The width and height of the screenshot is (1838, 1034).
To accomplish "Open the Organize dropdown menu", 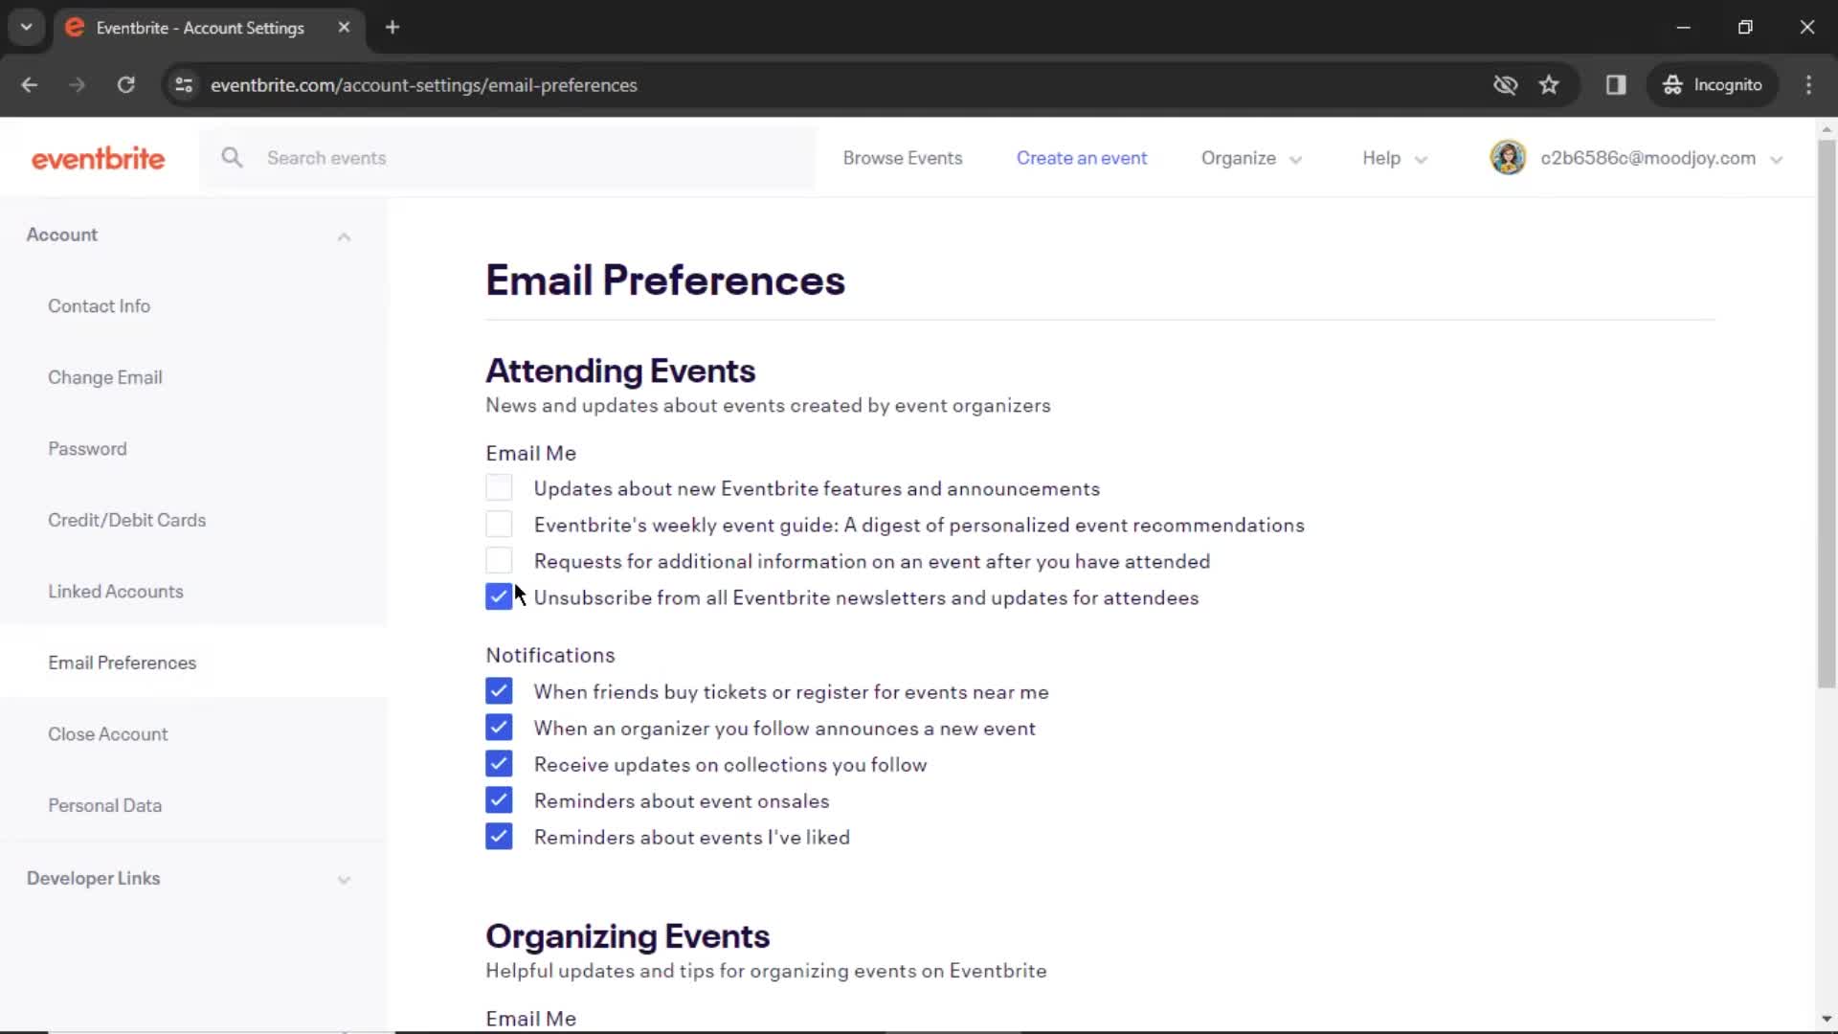I will pyautogui.click(x=1251, y=158).
